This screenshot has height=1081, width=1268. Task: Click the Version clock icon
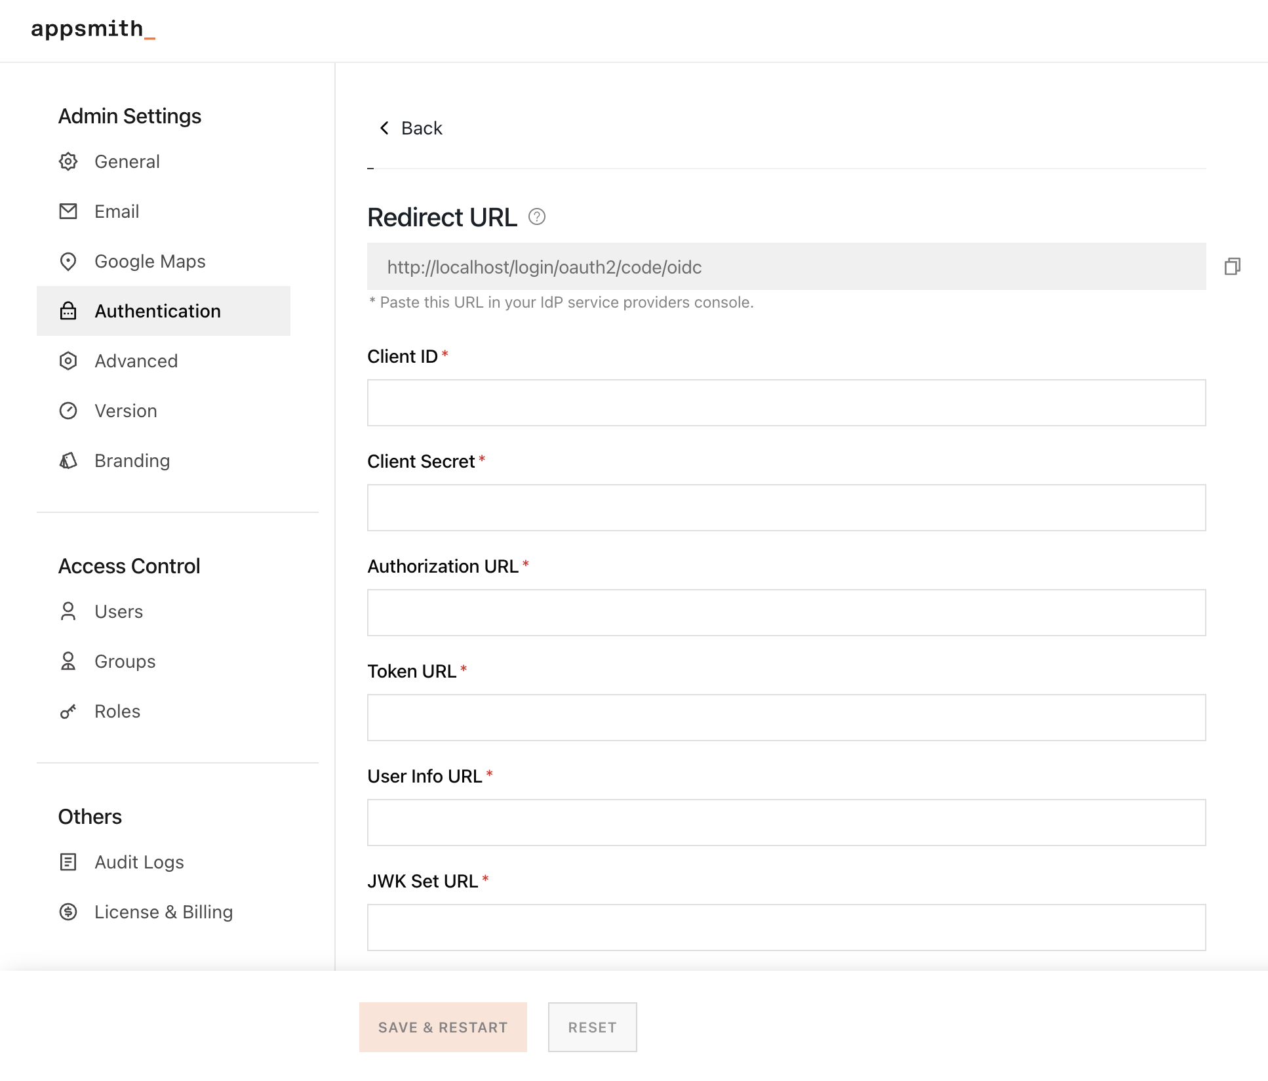coord(68,411)
